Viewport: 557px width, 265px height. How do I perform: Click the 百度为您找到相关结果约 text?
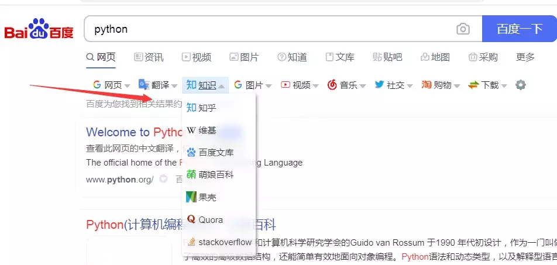(x=134, y=104)
